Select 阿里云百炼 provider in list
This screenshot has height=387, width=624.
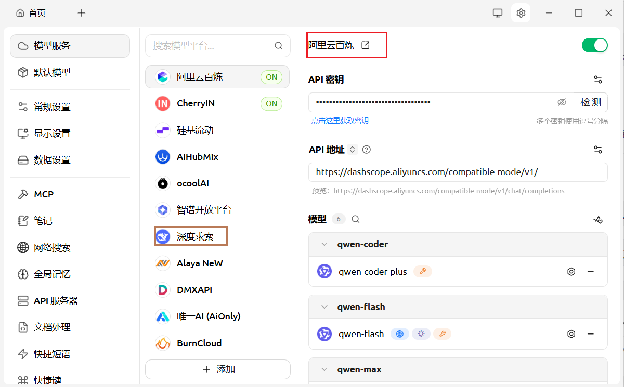click(217, 77)
